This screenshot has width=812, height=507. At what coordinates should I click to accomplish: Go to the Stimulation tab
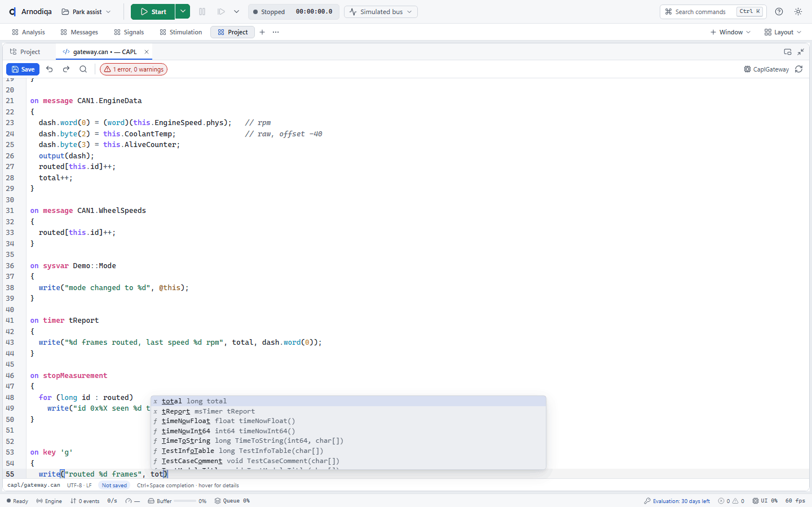[180, 32]
